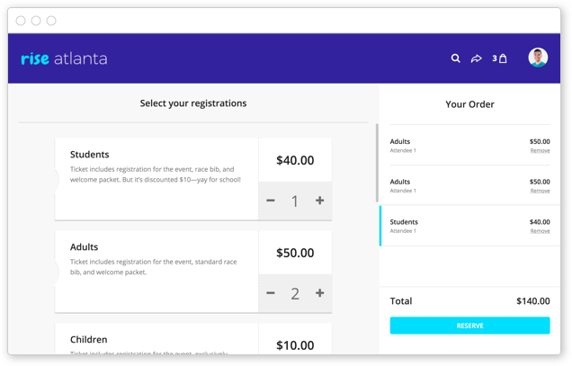Open the user profile avatar
The height and width of the screenshot is (366, 572).
coord(538,58)
